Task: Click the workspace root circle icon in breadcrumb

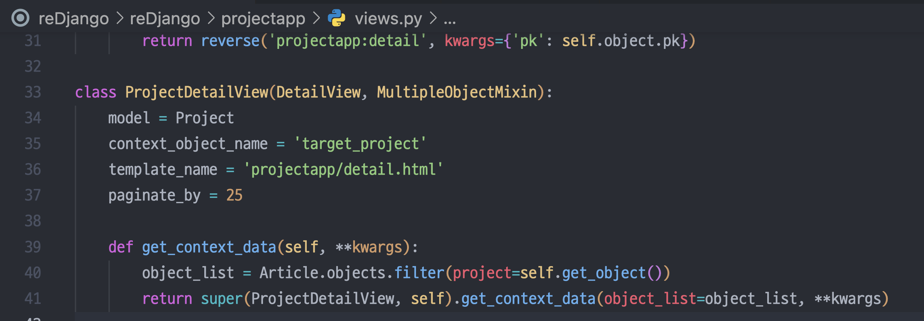Action: [x=20, y=18]
